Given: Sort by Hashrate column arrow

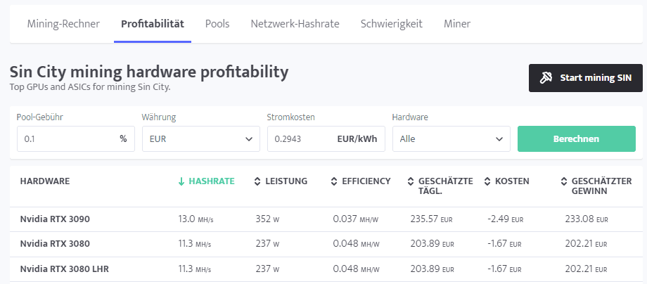Looking at the screenshot, I should (x=181, y=181).
